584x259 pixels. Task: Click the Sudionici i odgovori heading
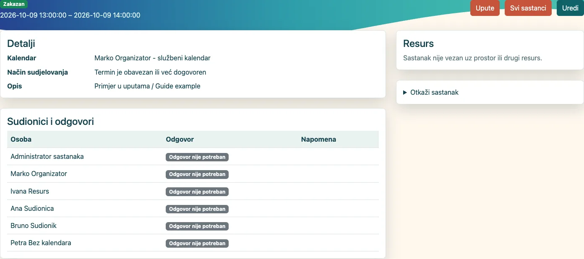50,122
